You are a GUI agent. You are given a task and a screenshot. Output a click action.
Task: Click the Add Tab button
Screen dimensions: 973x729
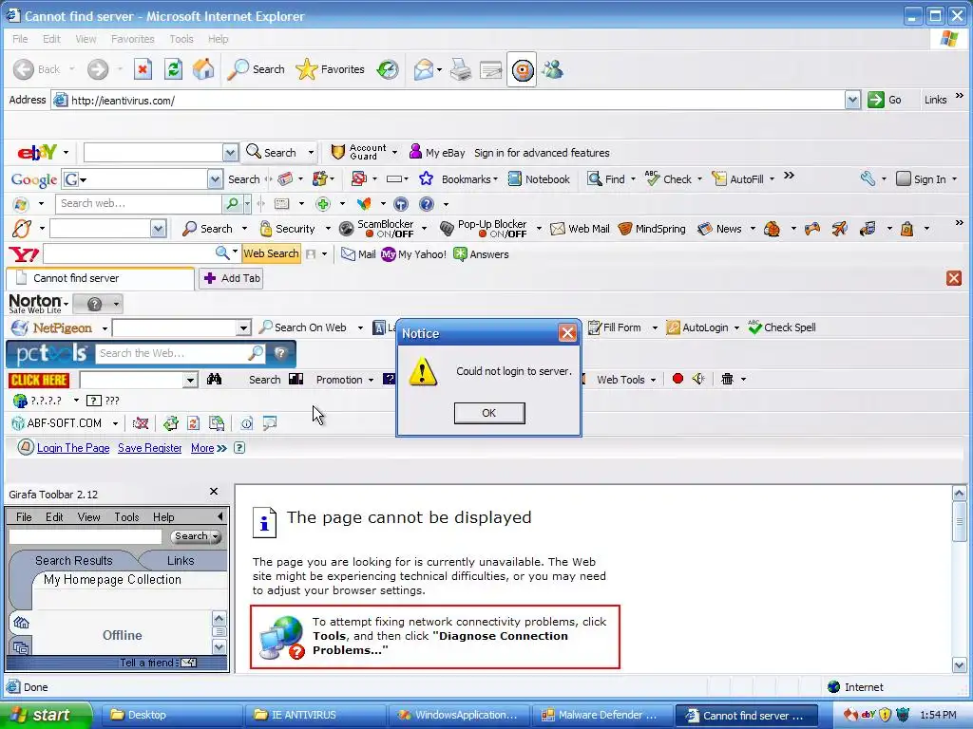click(232, 278)
